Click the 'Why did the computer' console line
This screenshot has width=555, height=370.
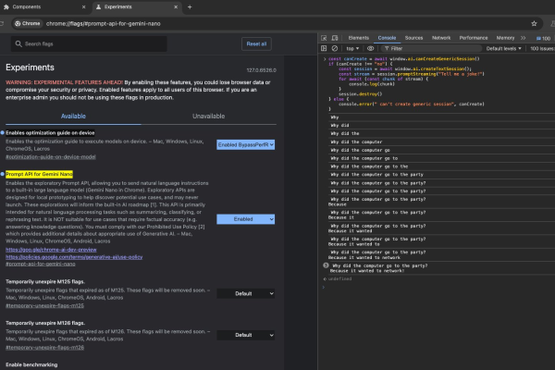(x=356, y=142)
